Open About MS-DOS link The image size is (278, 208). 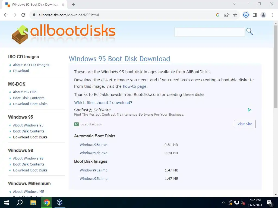pyautogui.click(x=25, y=92)
